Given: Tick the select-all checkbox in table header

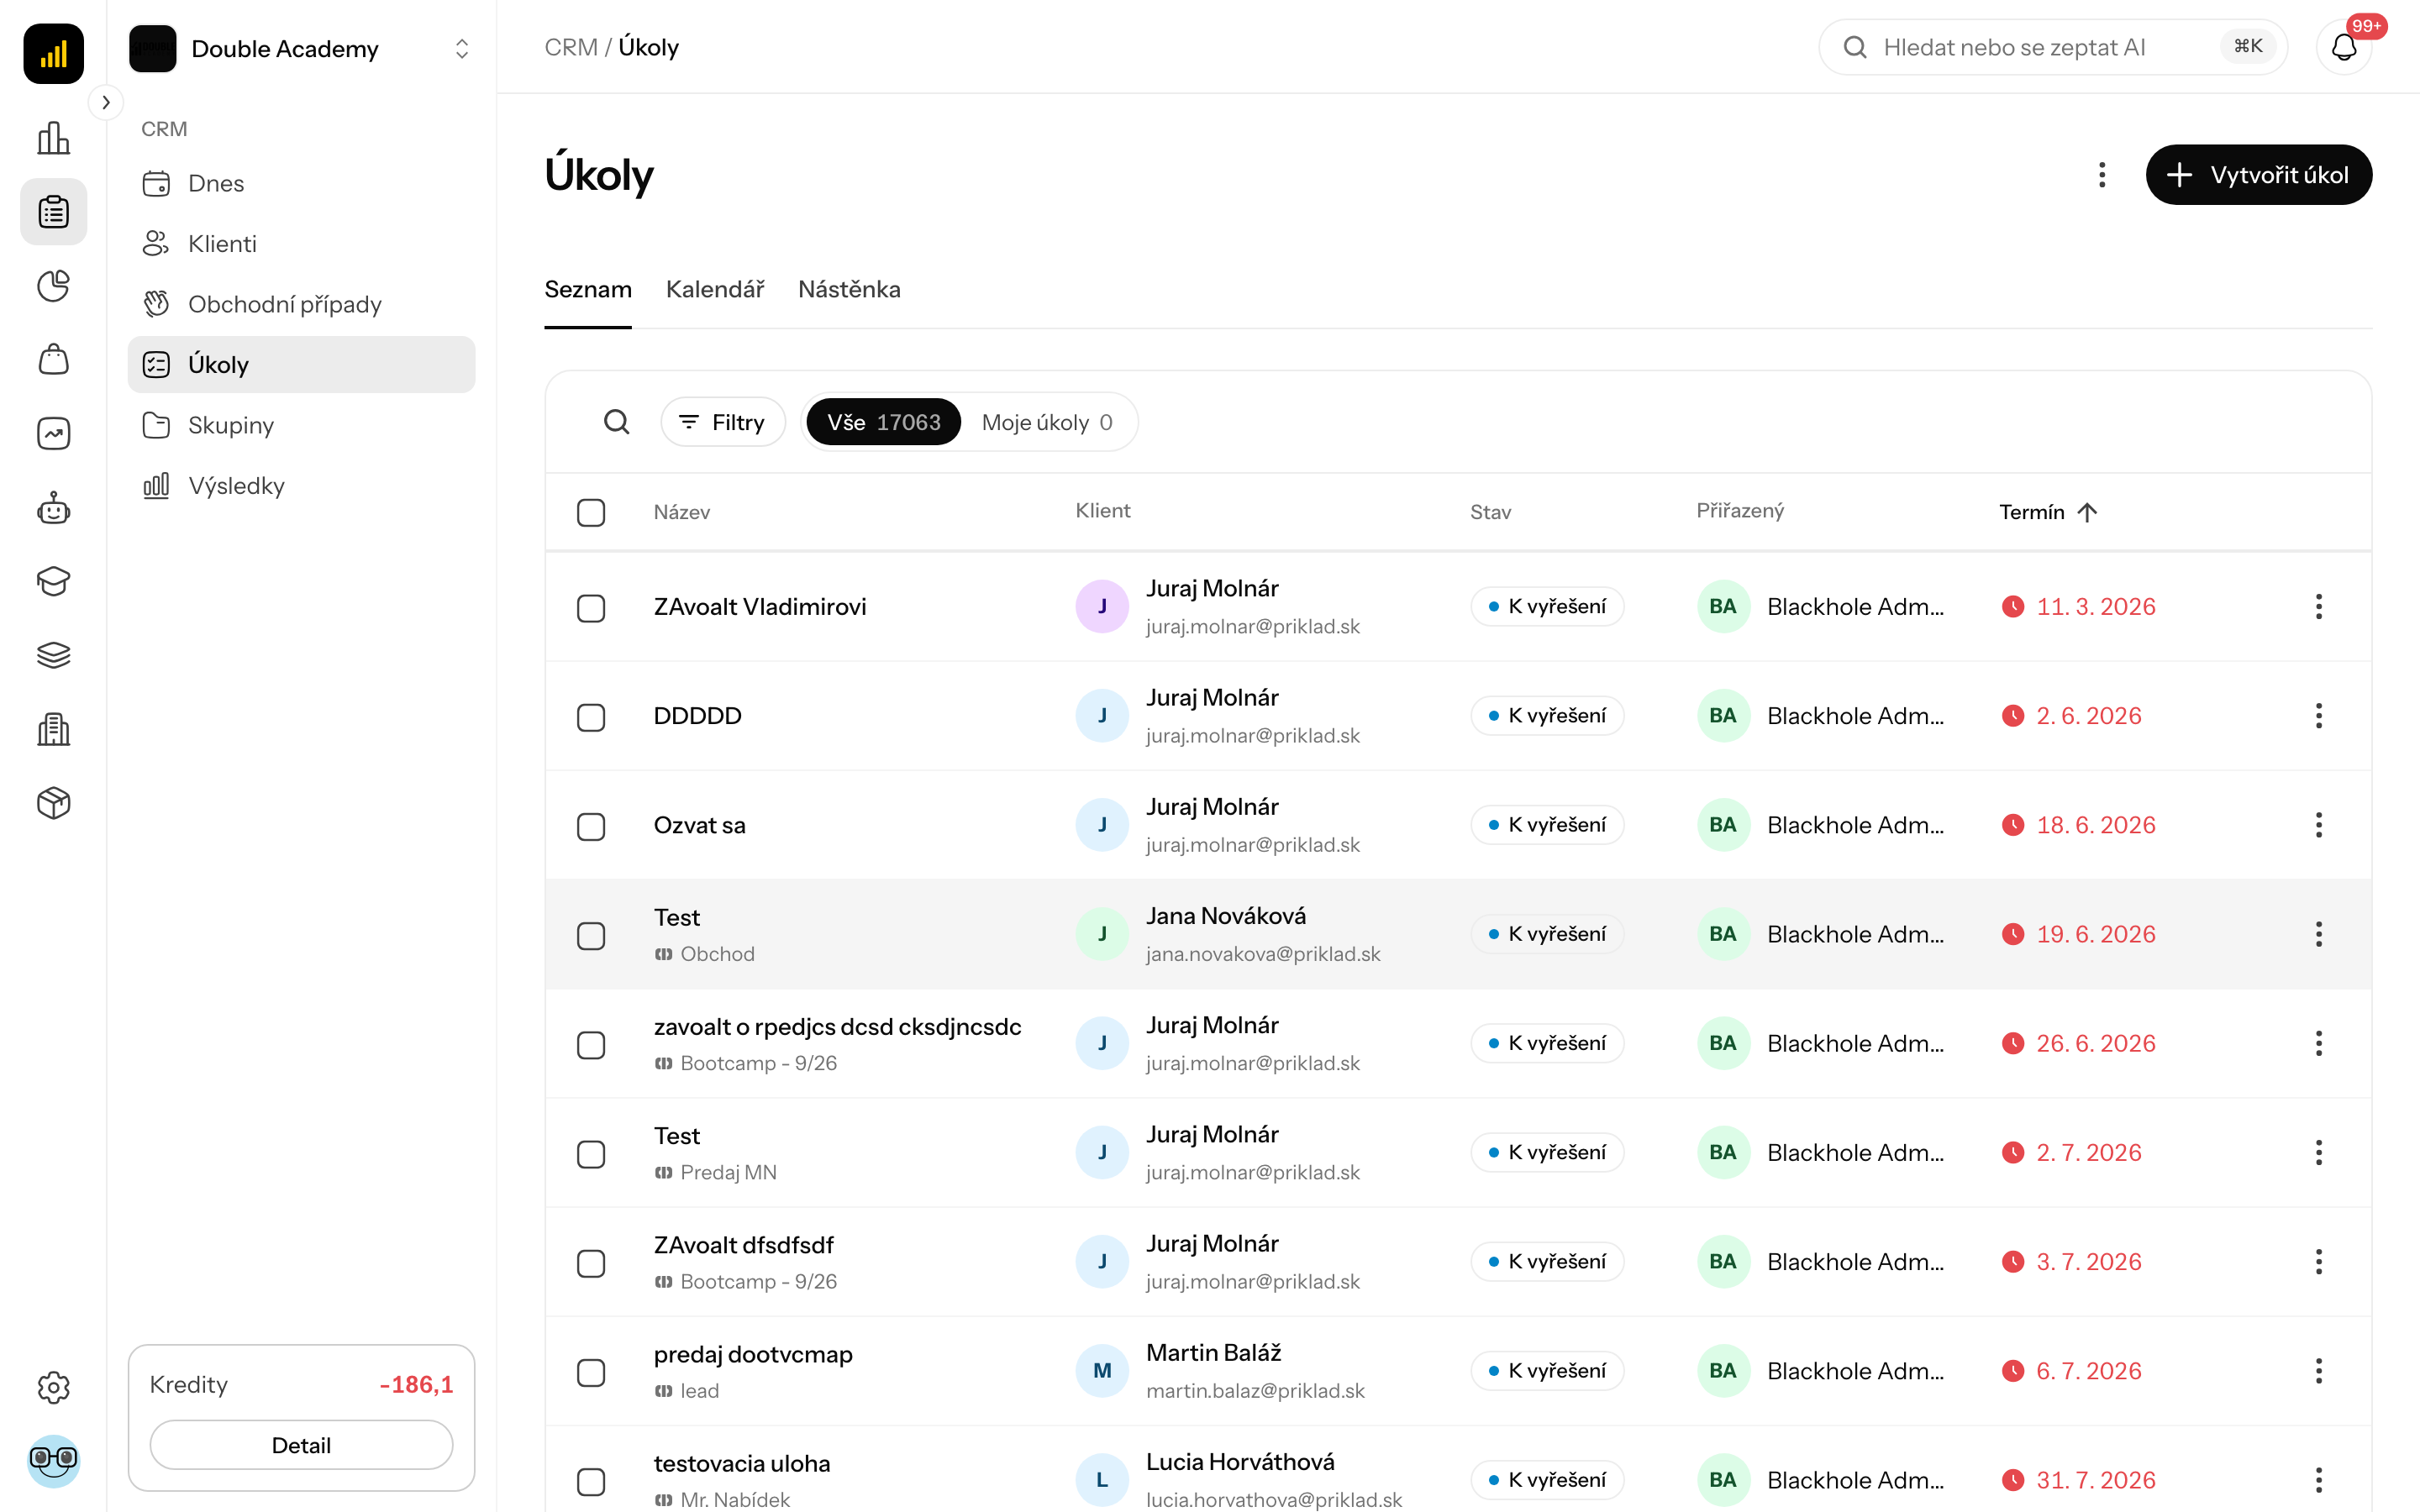Looking at the screenshot, I should (x=591, y=512).
